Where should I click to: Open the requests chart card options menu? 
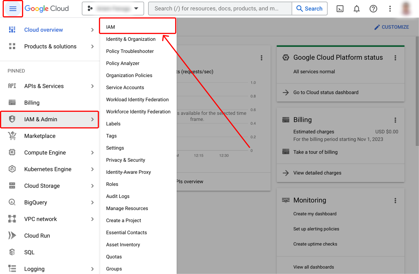click(x=262, y=58)
